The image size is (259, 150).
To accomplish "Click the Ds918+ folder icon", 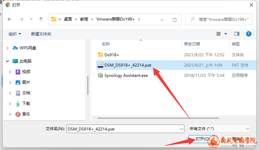I will point(100,55).
